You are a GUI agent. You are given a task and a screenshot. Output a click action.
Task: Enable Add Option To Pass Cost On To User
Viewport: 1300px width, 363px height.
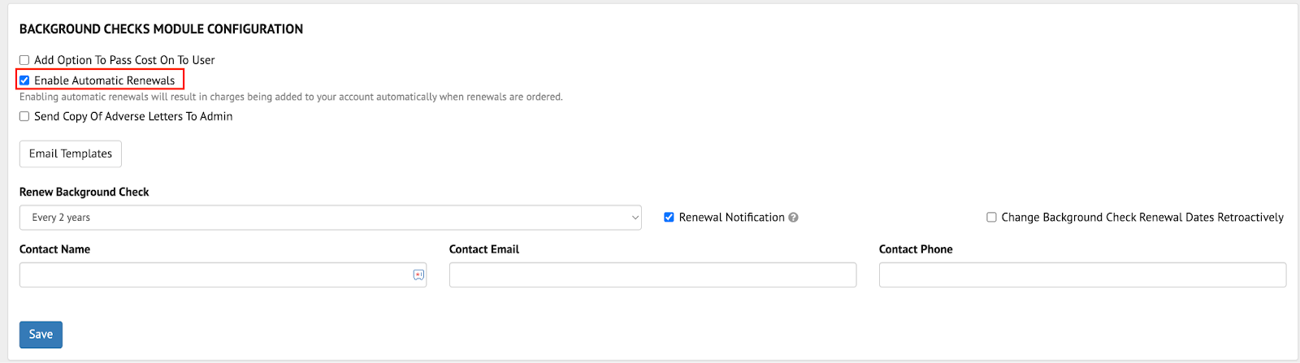click(x=24, y=60)
